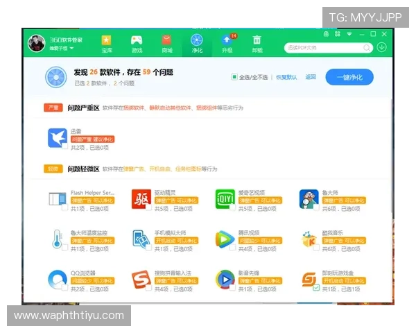Screen dimensions: 416x333
Task: Click the 问题严重 建议净化 tag under 迅雷
Action: click(93, 139)
